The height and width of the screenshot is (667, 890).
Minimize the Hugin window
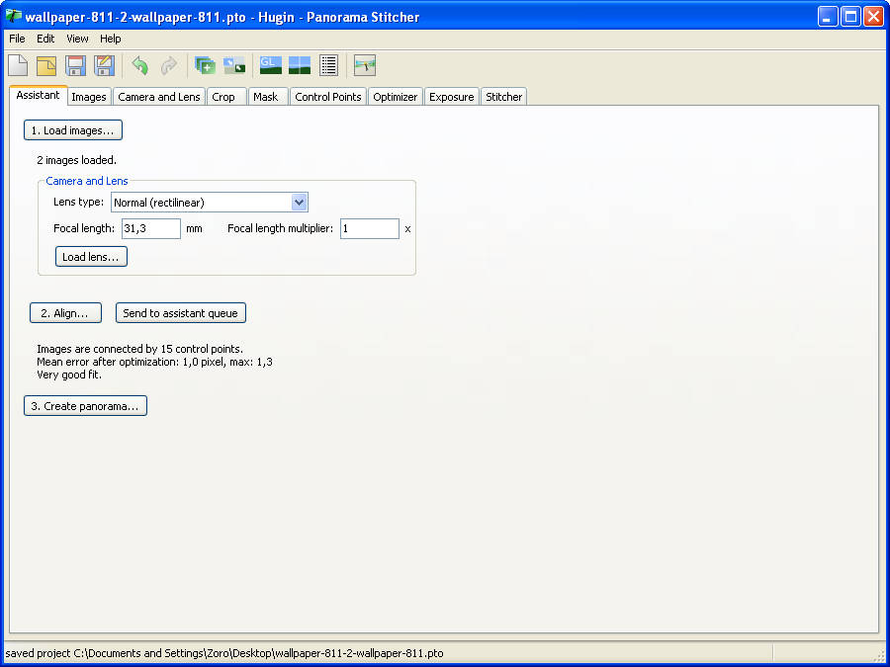[828, 17]
